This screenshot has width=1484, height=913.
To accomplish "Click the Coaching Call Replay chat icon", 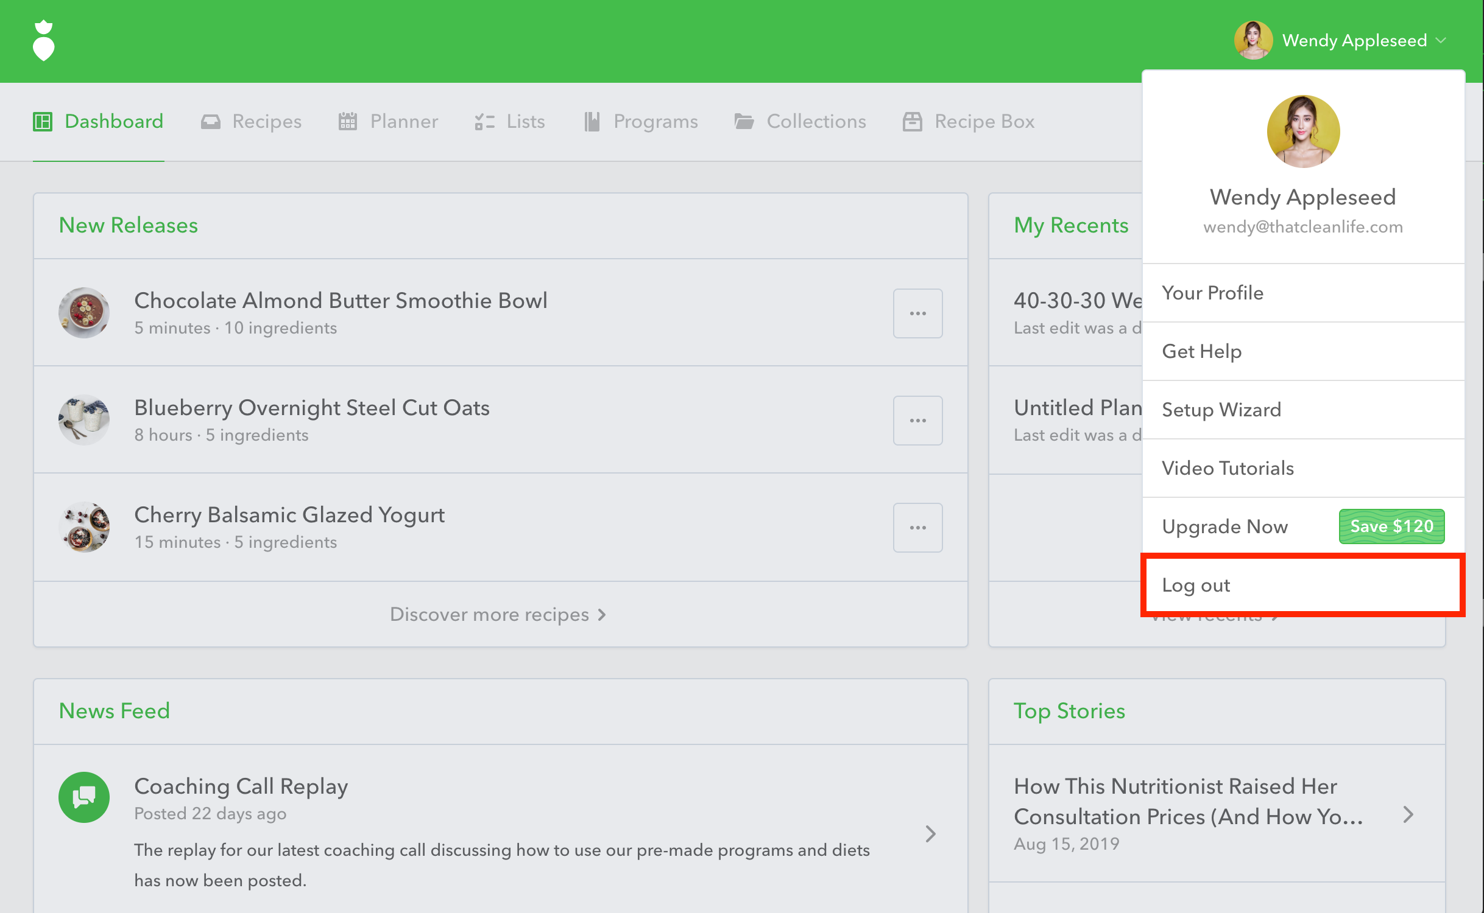I will pos(84,797).
